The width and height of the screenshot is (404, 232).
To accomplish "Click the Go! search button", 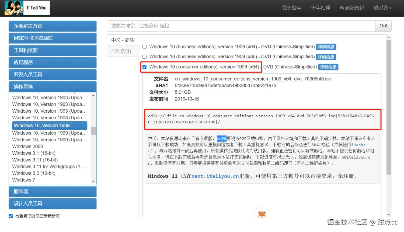I will (383, 26).
